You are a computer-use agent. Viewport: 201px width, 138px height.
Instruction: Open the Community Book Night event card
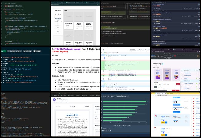coord(89,26)
